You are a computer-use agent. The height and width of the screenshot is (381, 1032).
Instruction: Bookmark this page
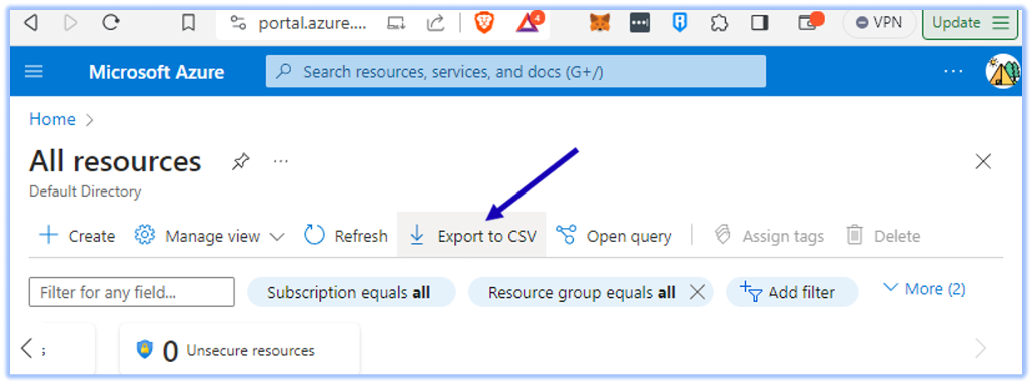189,22
